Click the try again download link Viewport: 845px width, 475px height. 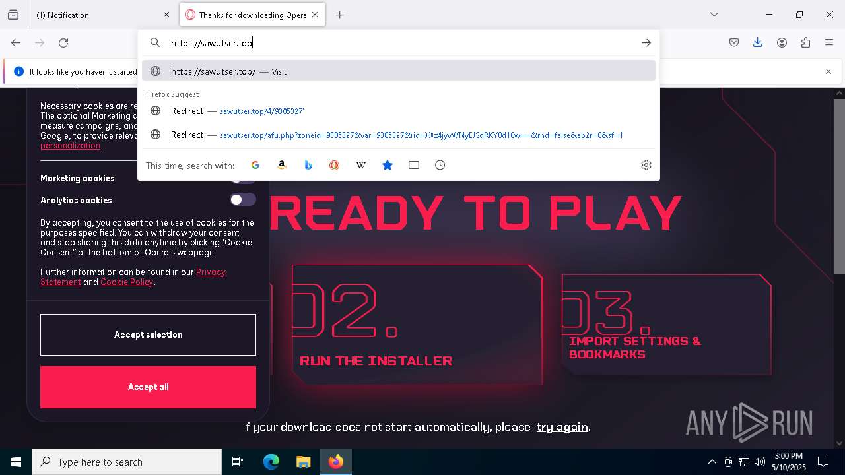pyautogui.click(x=562, y=427)
